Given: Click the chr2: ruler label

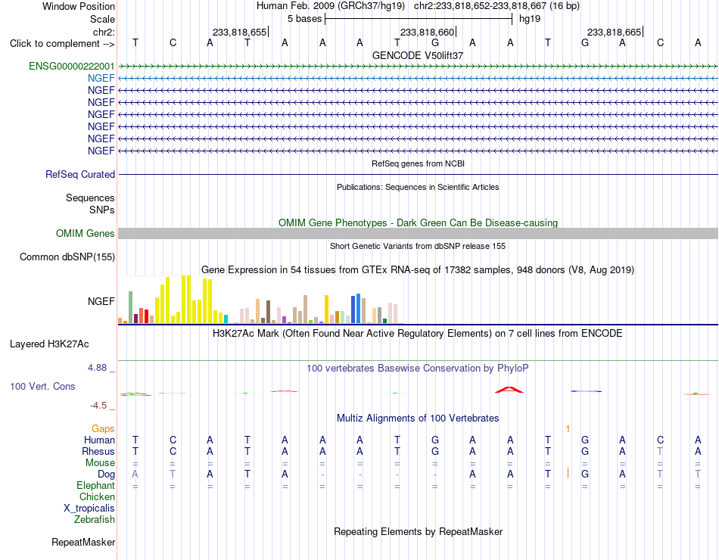Looking at the screenshot, I should coord(104,32).
